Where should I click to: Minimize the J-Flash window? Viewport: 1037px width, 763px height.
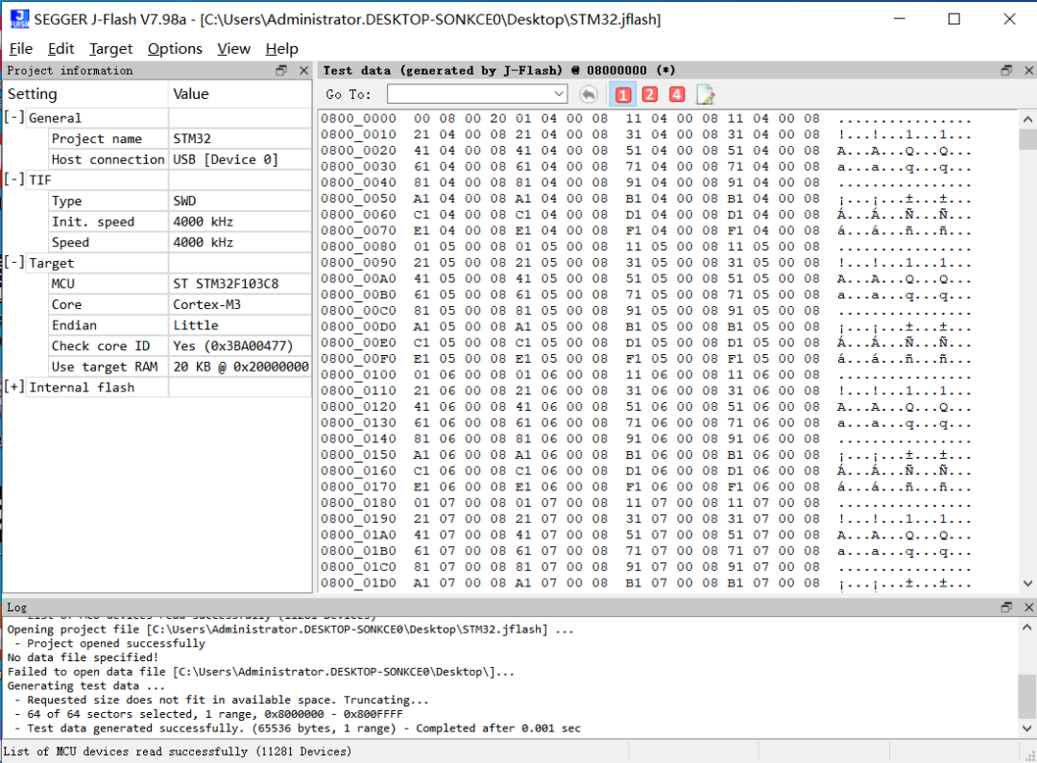(x=899, y=19)
